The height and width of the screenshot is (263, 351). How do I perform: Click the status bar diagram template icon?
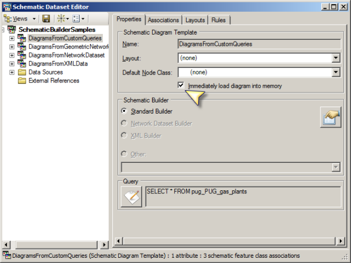click(6, 255)
